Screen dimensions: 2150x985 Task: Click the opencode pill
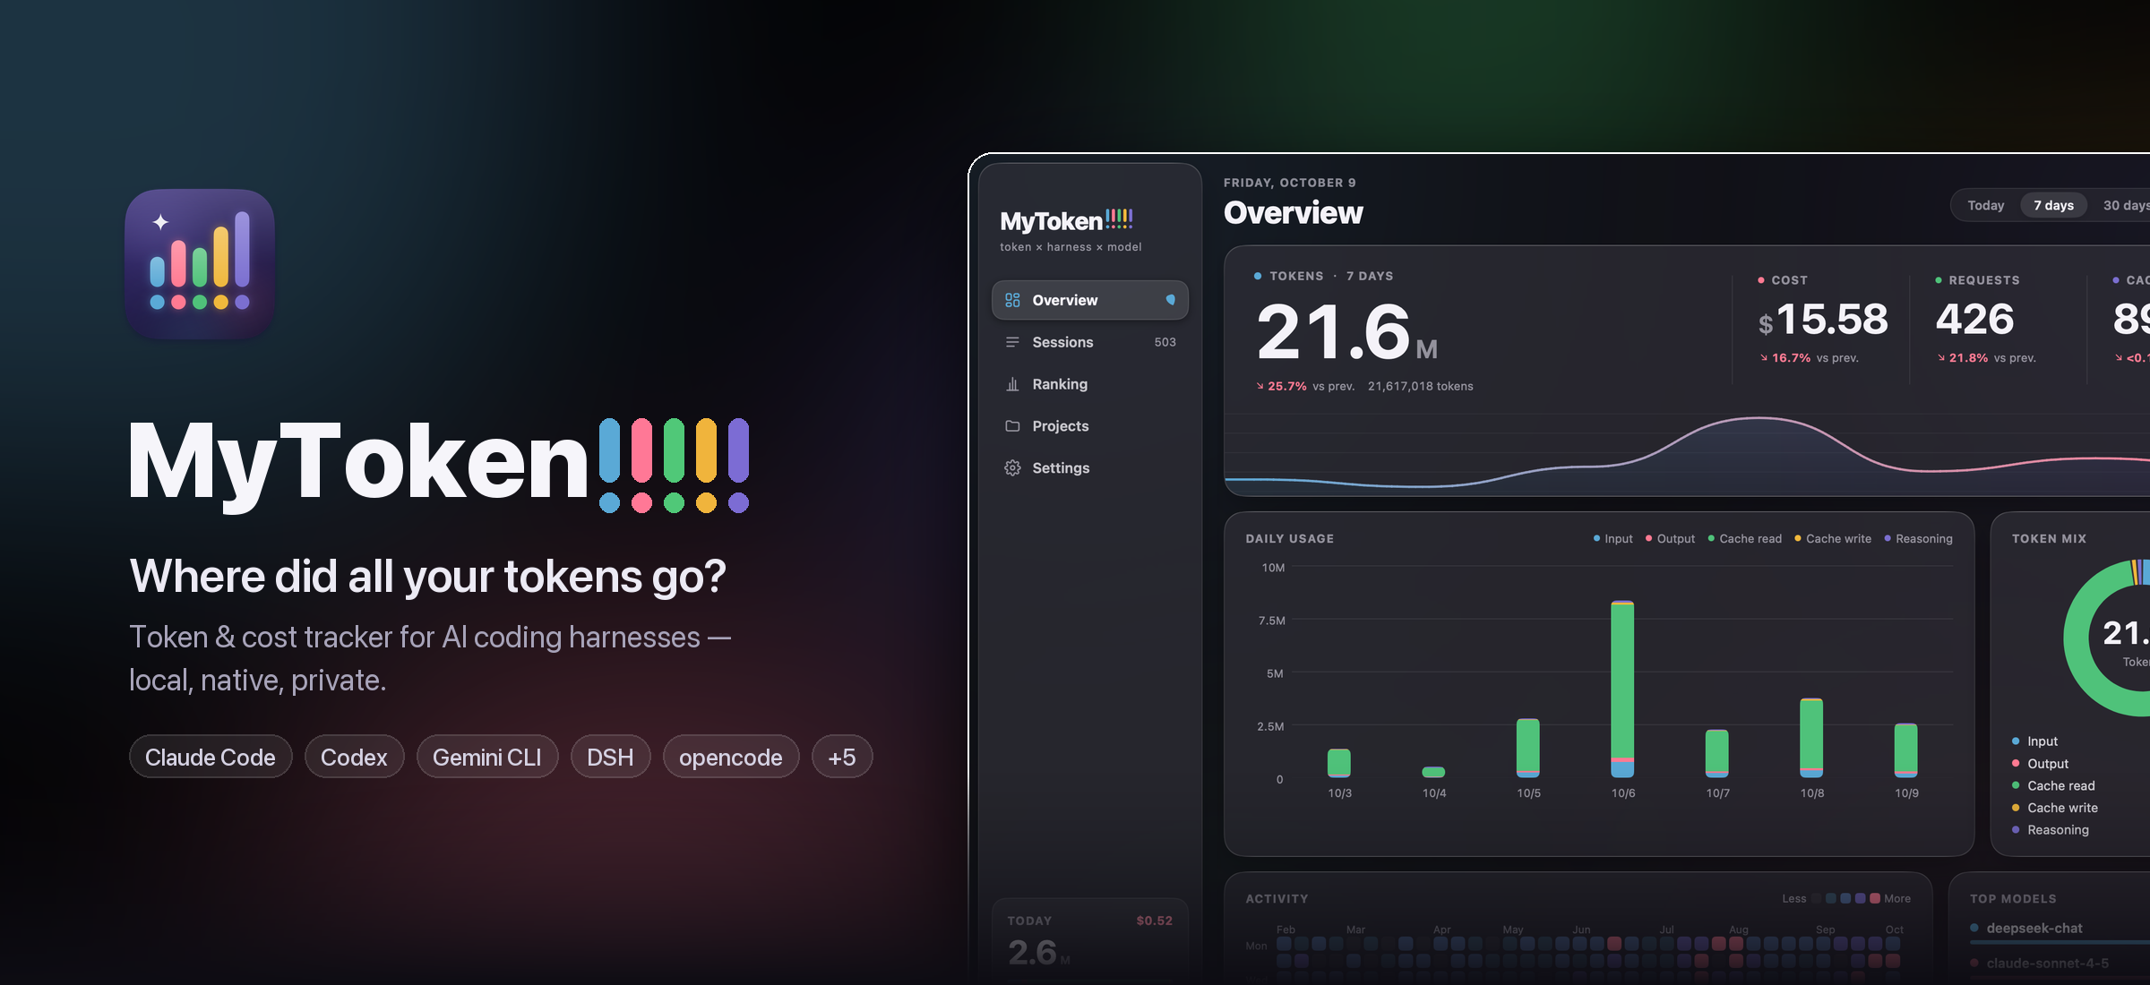pos(731,757)
